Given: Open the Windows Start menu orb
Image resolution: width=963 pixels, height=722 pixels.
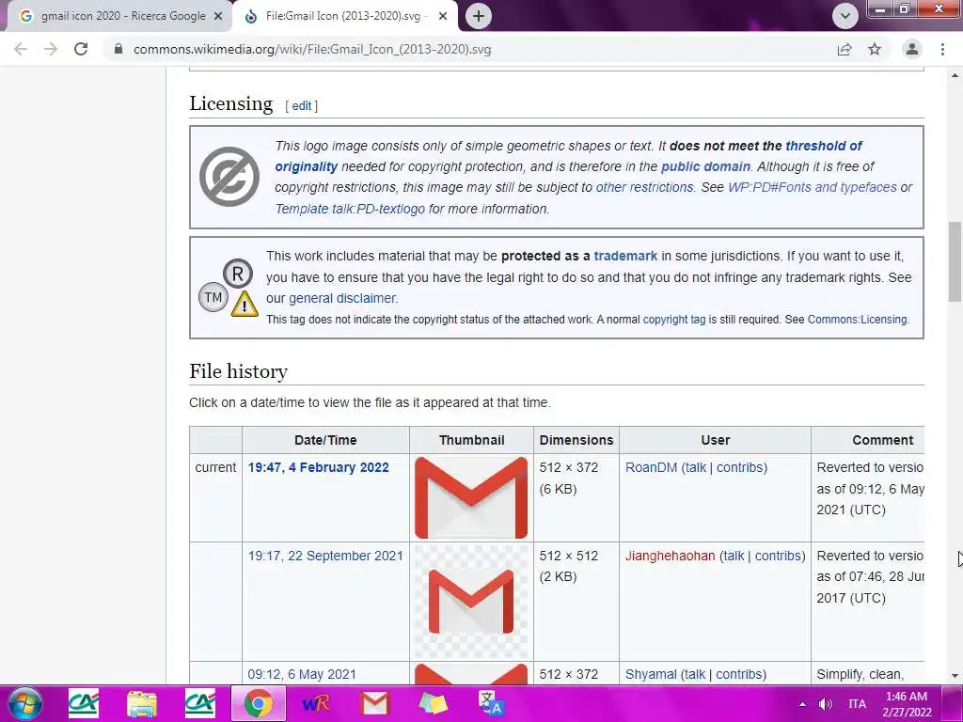Looking at the screenshot, I should (x=25, y=703).
